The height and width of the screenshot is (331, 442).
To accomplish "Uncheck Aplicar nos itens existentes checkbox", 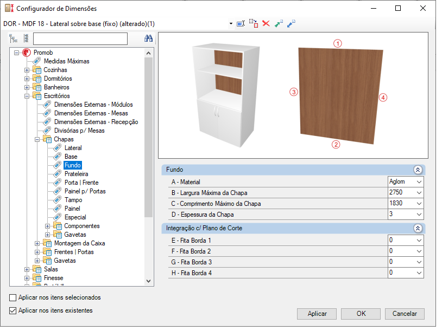I will click(x=12, y=310).
